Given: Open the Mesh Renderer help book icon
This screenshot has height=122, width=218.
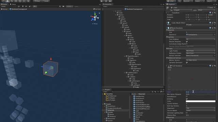Looking at the screenshot, I should 210,28.
